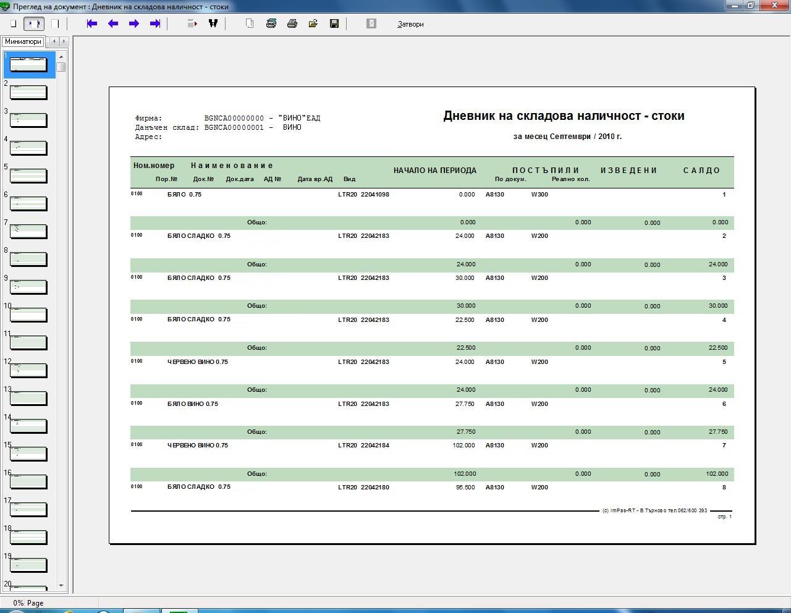Click the ИЗВЕДЕНИ column header

[x=628, y=171]
